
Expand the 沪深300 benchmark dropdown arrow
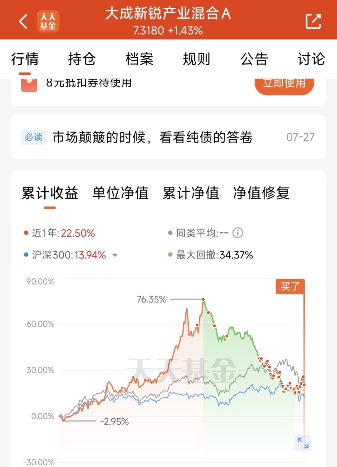pyautogui.click(x=115, y=255)
